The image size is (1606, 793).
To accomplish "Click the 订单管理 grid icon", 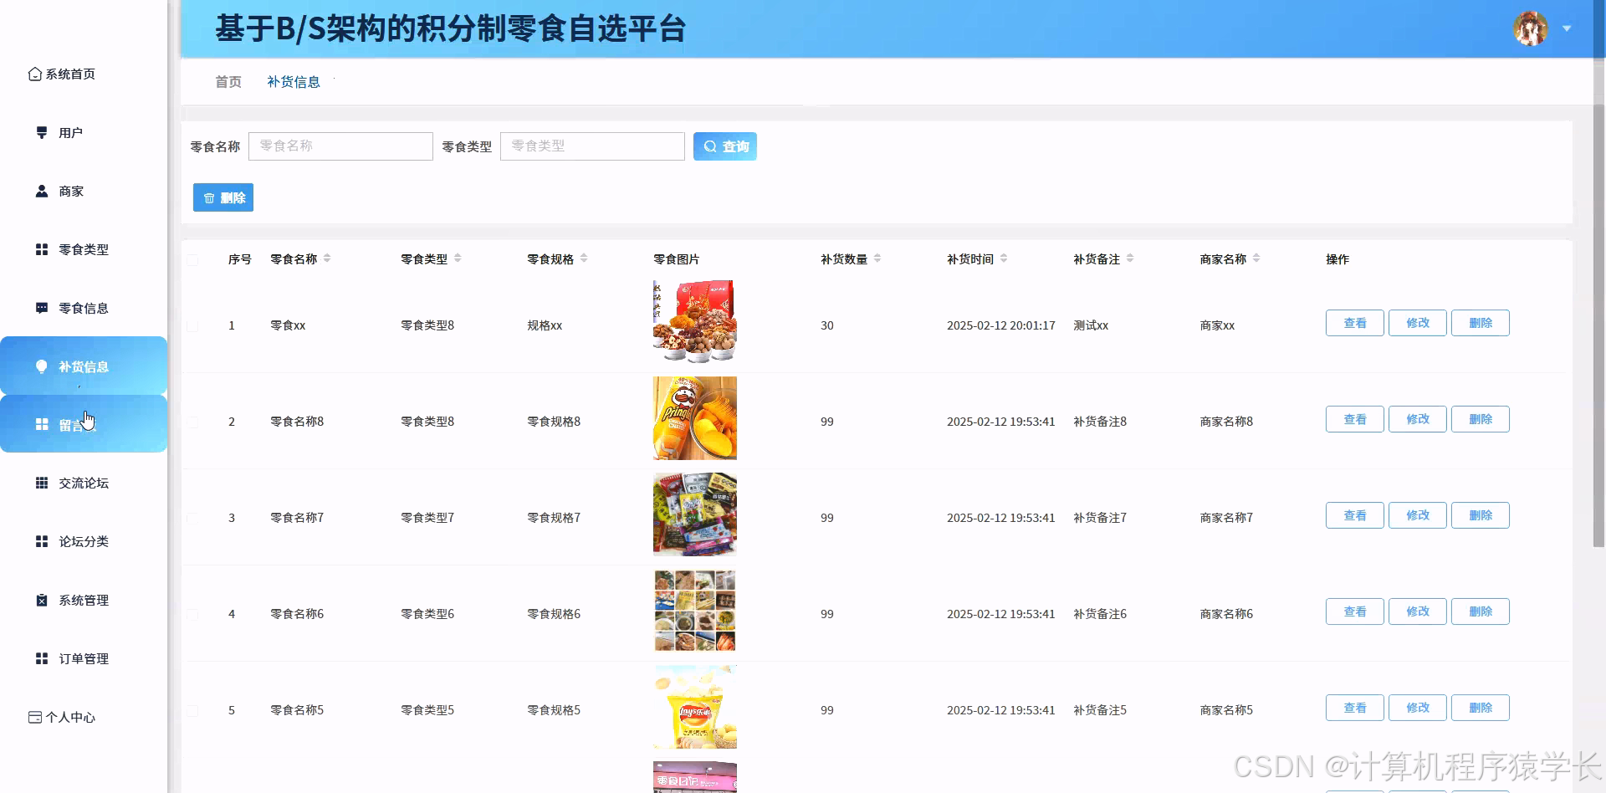I will click(42, 658).
